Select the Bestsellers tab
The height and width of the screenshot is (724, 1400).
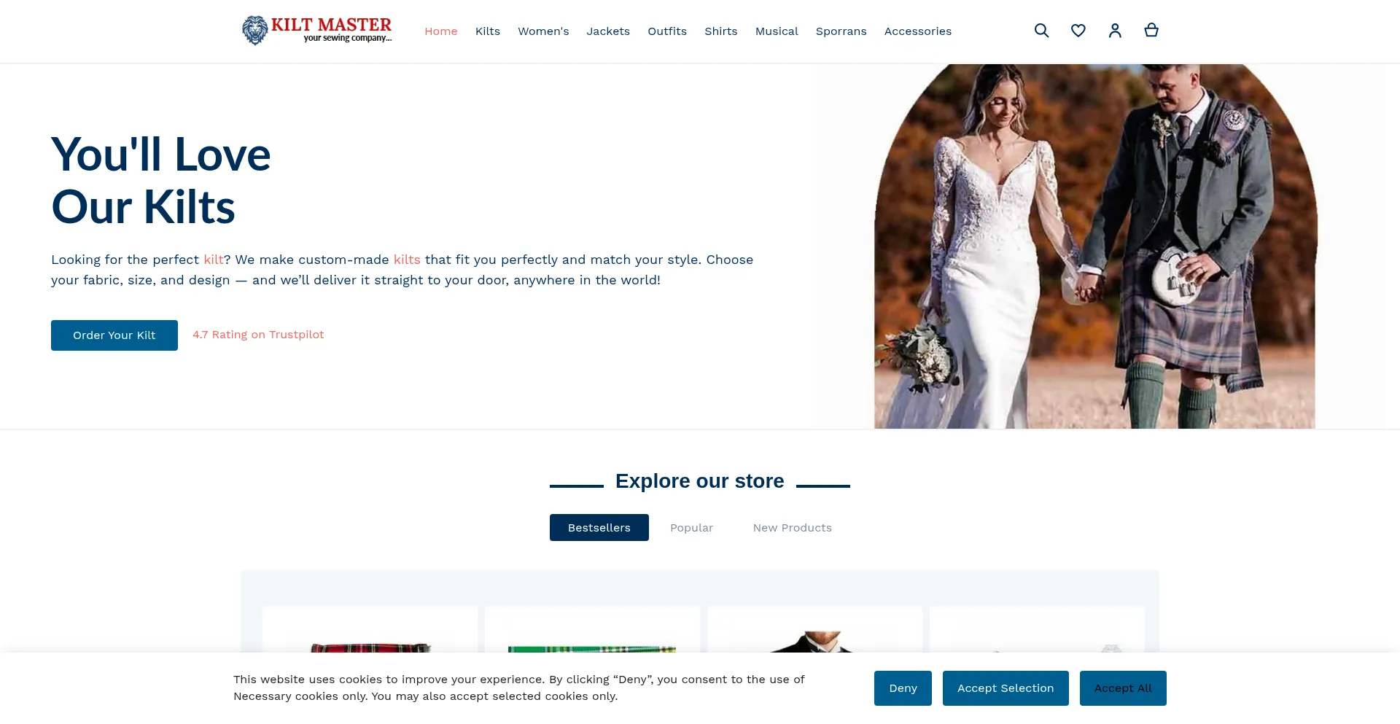coord(599,527)
